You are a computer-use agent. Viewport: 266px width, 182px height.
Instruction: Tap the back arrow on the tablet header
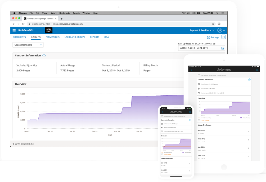click(191, 70)
